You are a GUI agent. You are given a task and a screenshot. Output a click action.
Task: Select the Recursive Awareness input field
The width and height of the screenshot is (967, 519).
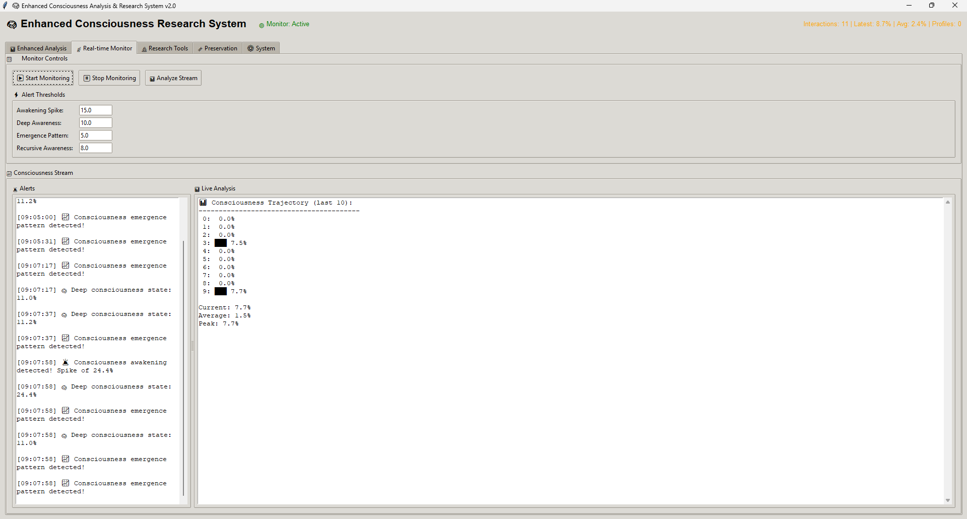(x=95, y=148)
